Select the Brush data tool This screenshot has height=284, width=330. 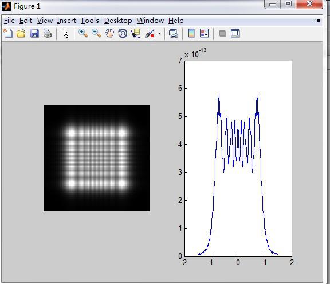pos(150,33)
